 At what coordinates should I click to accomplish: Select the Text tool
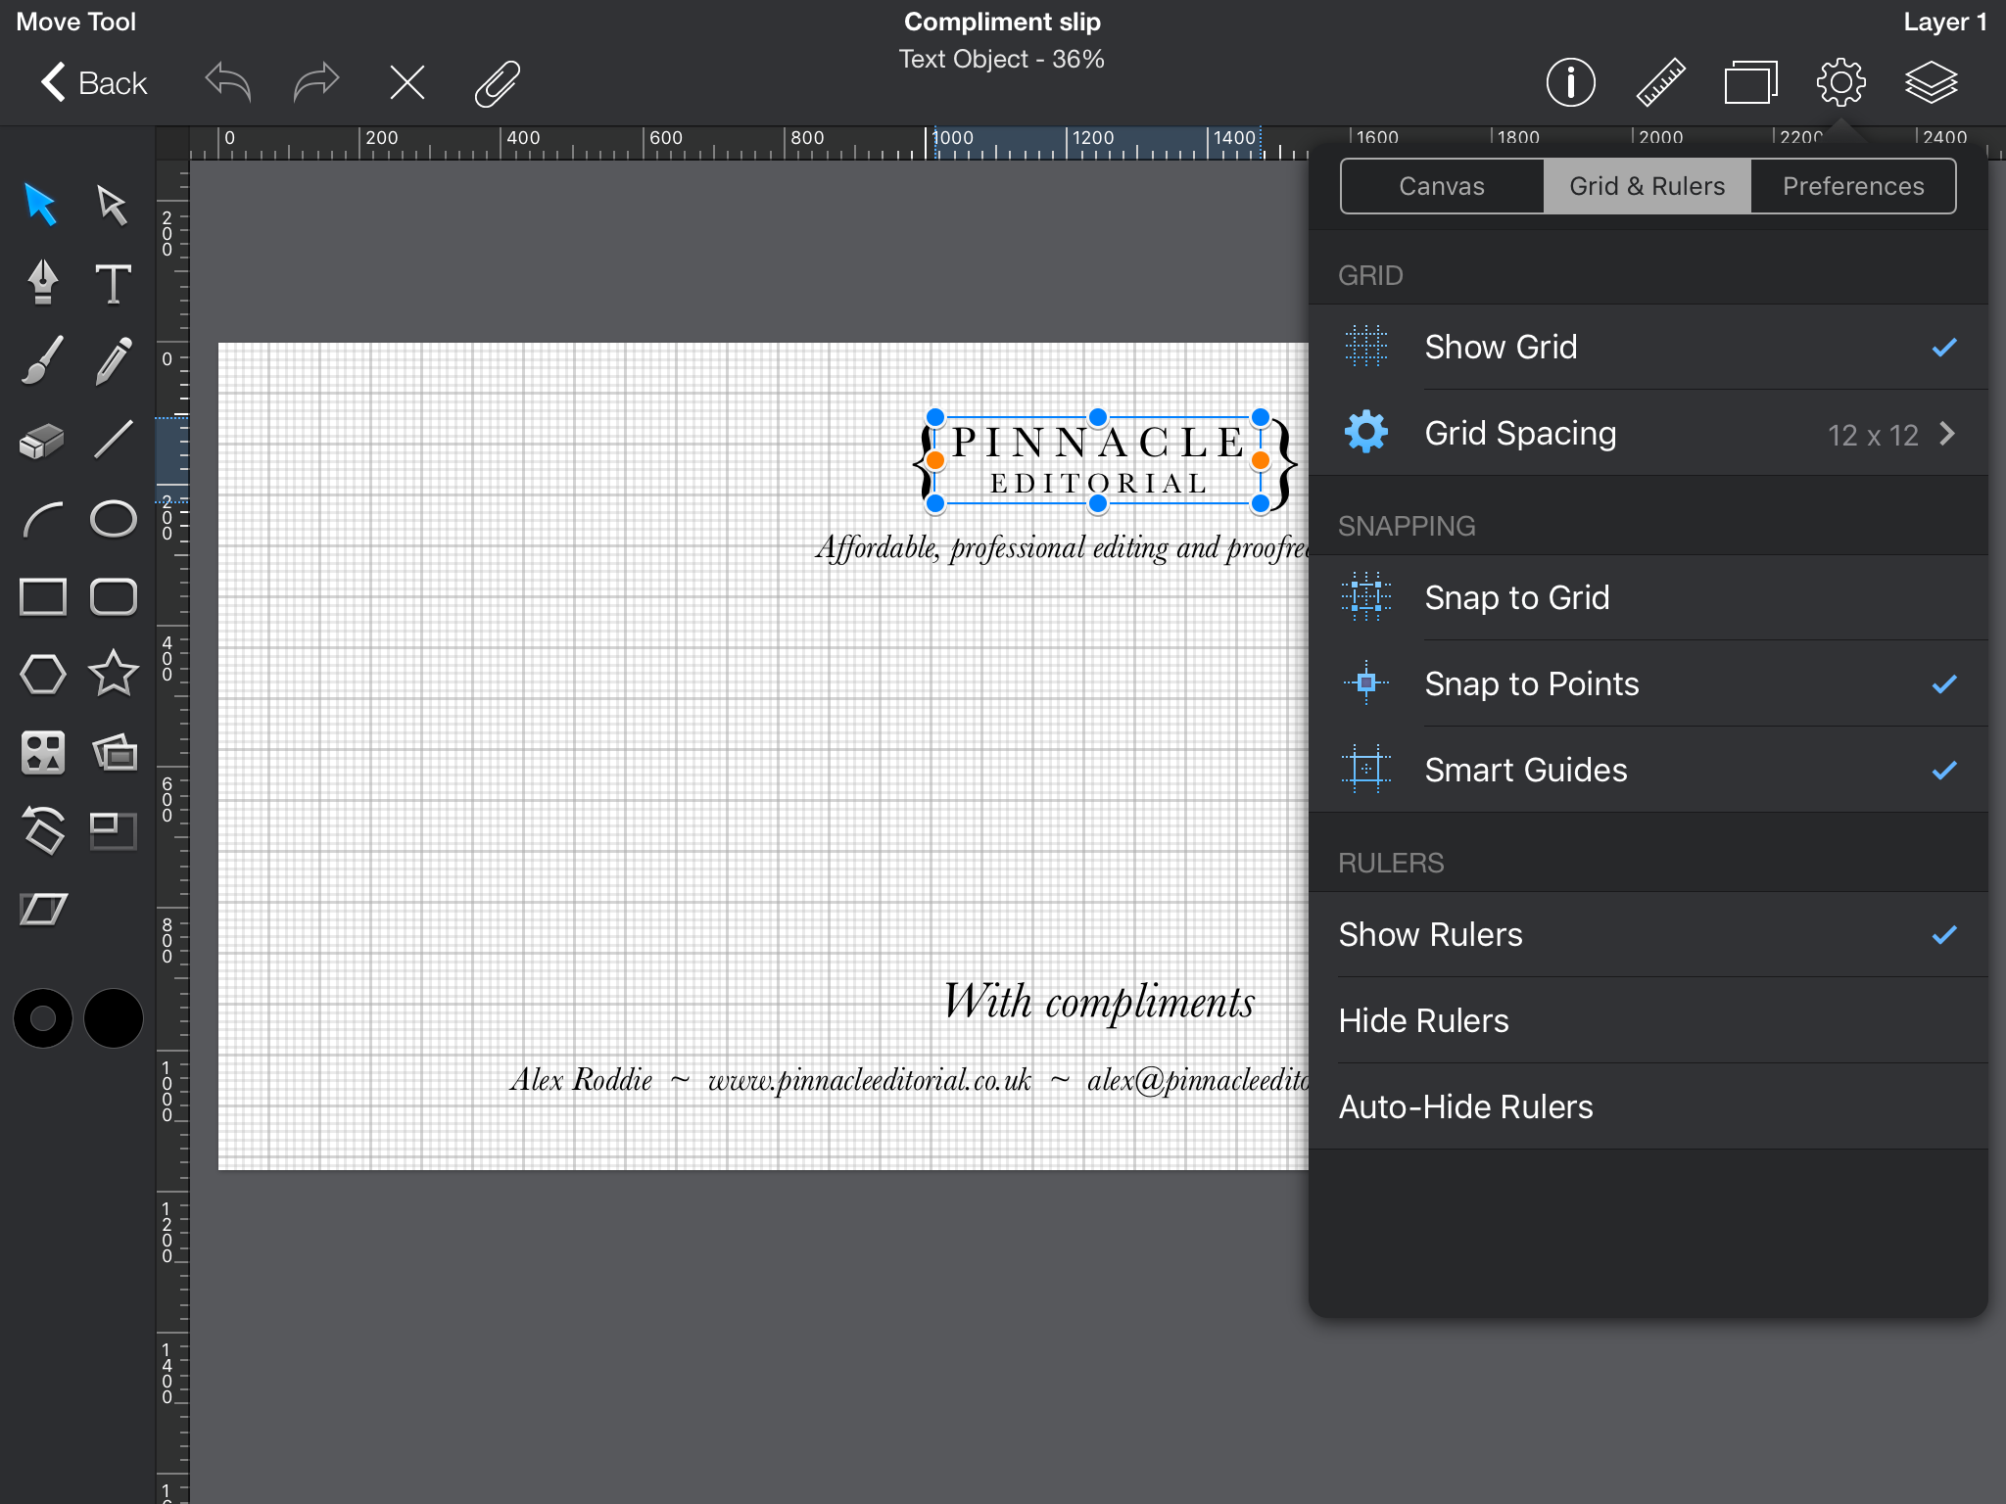point(114,281)
